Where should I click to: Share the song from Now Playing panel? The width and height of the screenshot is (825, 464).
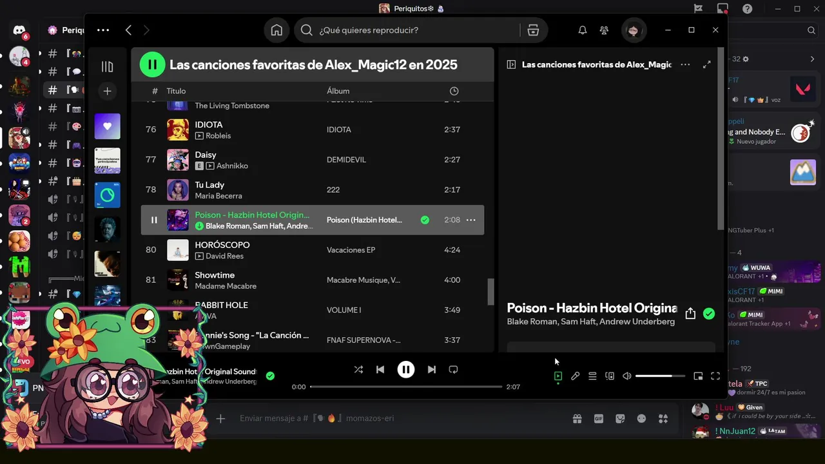pyautogui.click(x=690, y=313)
